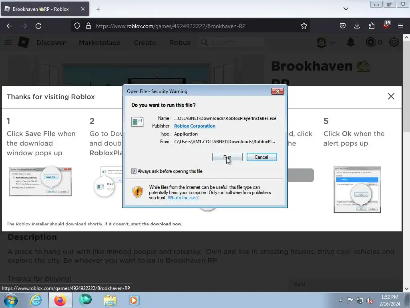
Task: Select the Brookhaven RP - Roblox tab
Action: click(45, 9)
